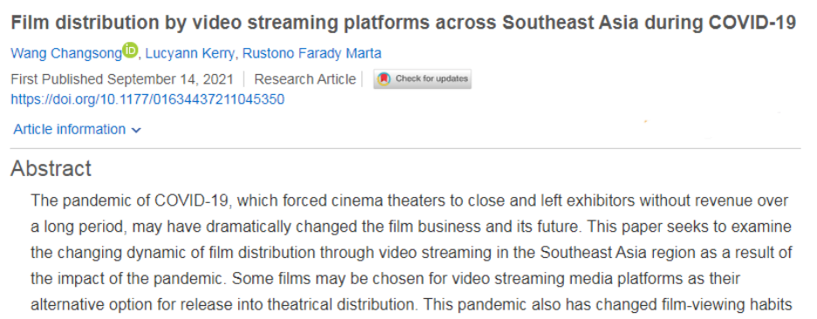
Task: Follow the doi.org article link
Action: point(148,98)
